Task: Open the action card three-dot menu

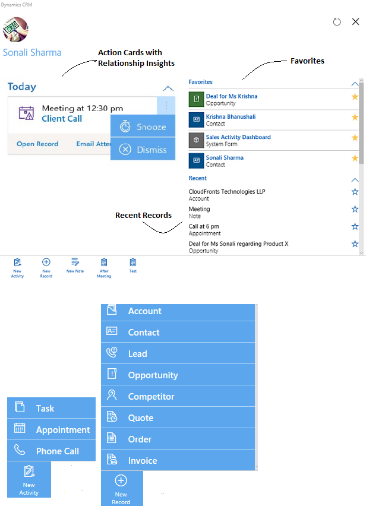Action: point(166,106)
